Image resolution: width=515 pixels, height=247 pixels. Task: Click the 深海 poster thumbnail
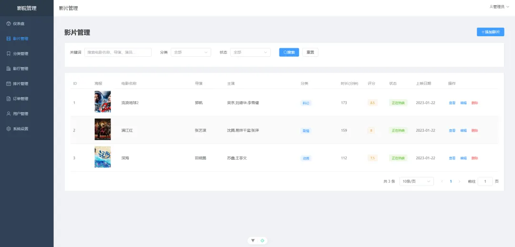[x=103, y=157]
